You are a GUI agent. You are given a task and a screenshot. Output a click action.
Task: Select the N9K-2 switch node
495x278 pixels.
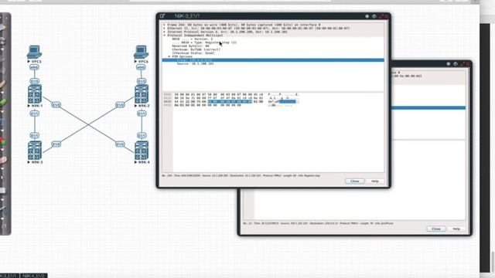pyautogui.click(x=142, y=94)
